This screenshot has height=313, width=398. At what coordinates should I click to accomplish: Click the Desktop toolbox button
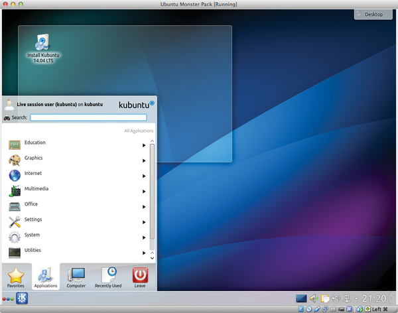coord(373,14)
